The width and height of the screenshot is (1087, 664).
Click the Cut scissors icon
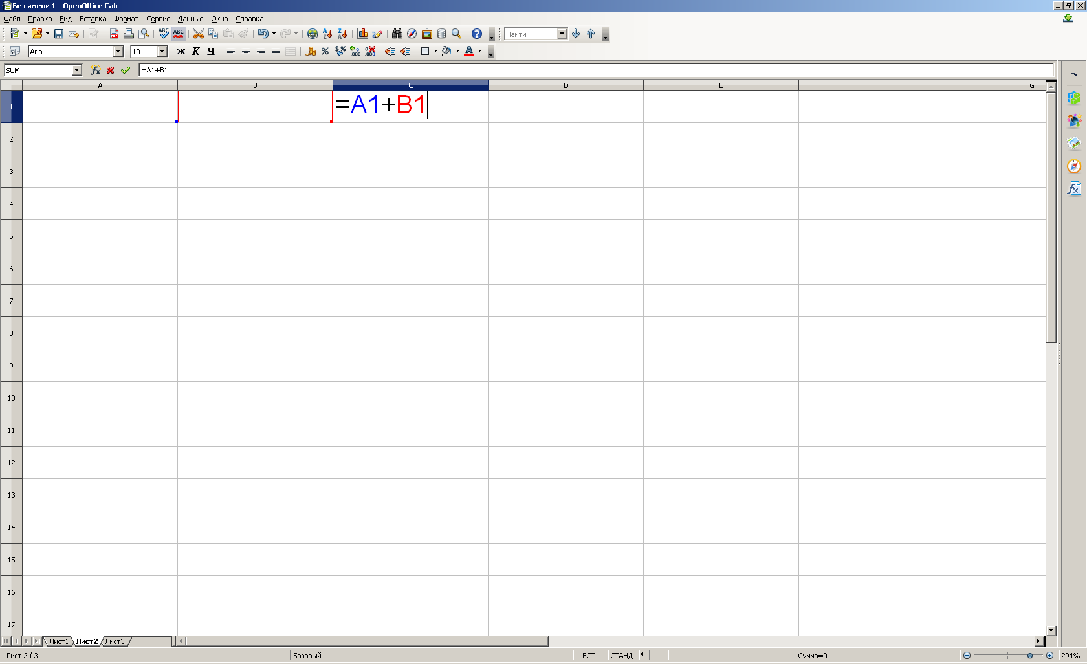pos(199,34)
